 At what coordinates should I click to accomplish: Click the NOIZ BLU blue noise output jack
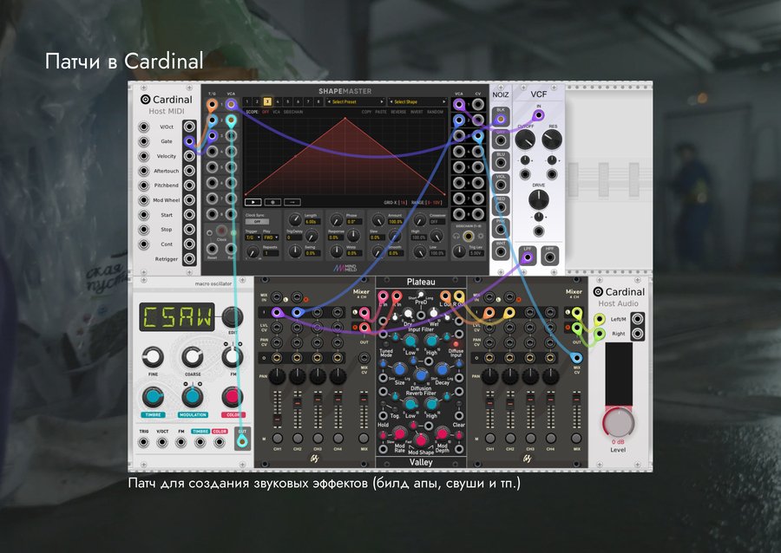tap(501, 163)
